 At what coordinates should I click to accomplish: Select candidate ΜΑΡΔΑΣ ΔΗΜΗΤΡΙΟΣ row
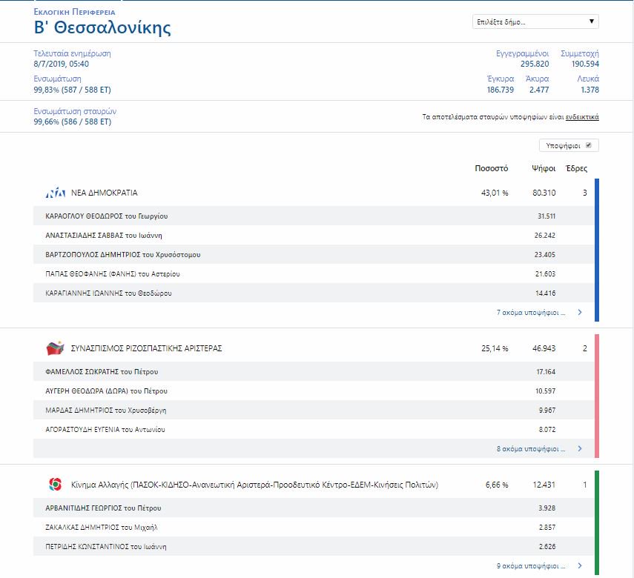click(314, 411)
